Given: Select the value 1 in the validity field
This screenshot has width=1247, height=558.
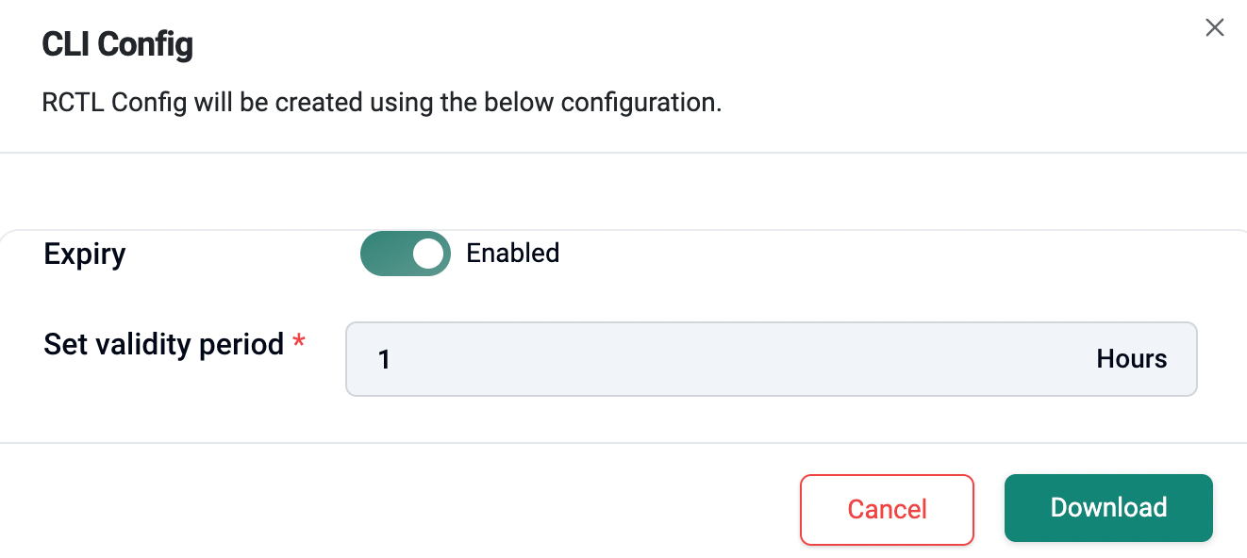Looking at the screenshot, I should [x=385, y=359].
